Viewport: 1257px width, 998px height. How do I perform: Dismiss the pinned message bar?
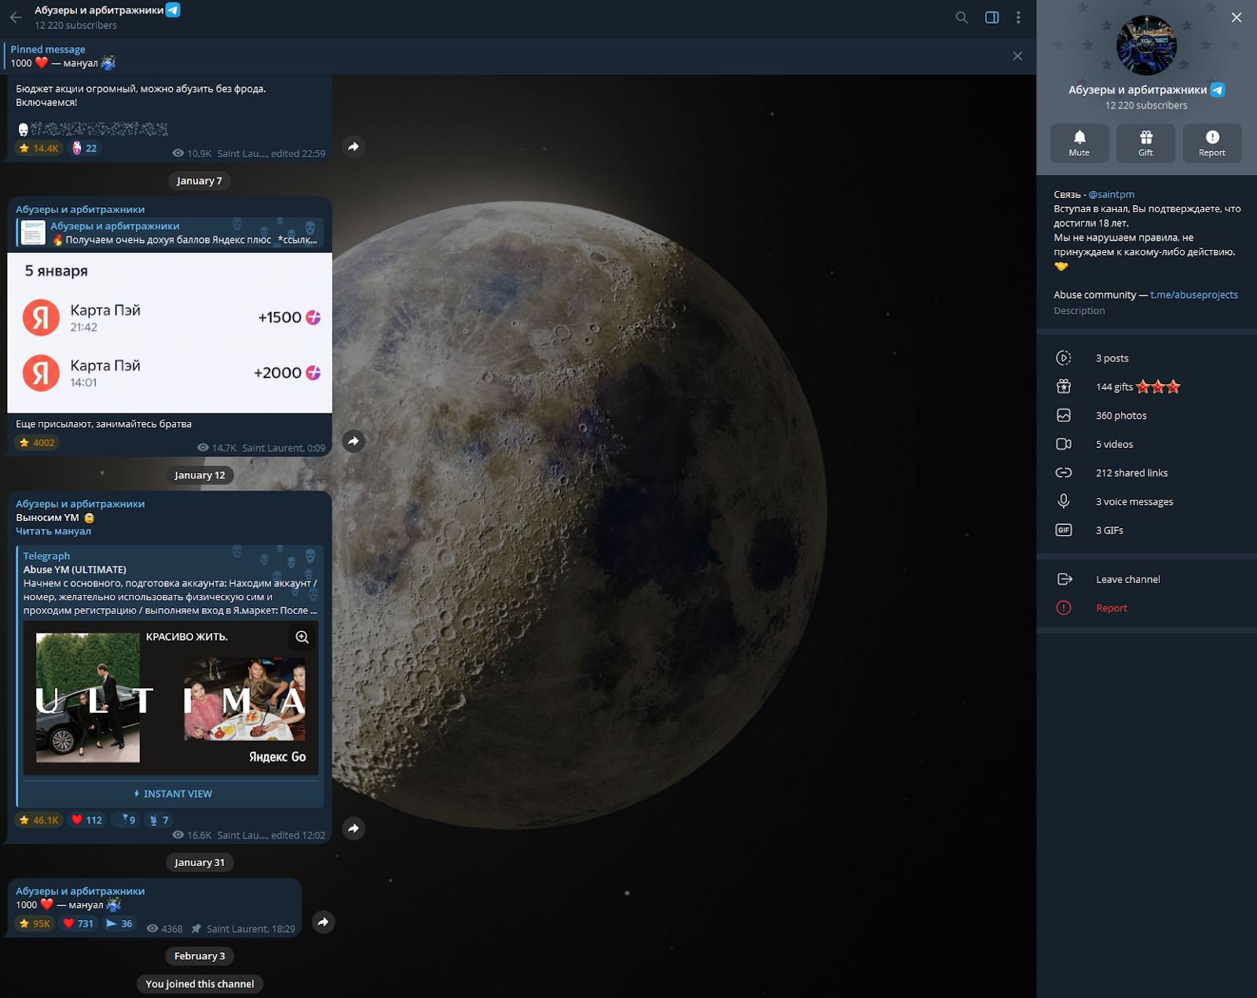pos(1017,56)
